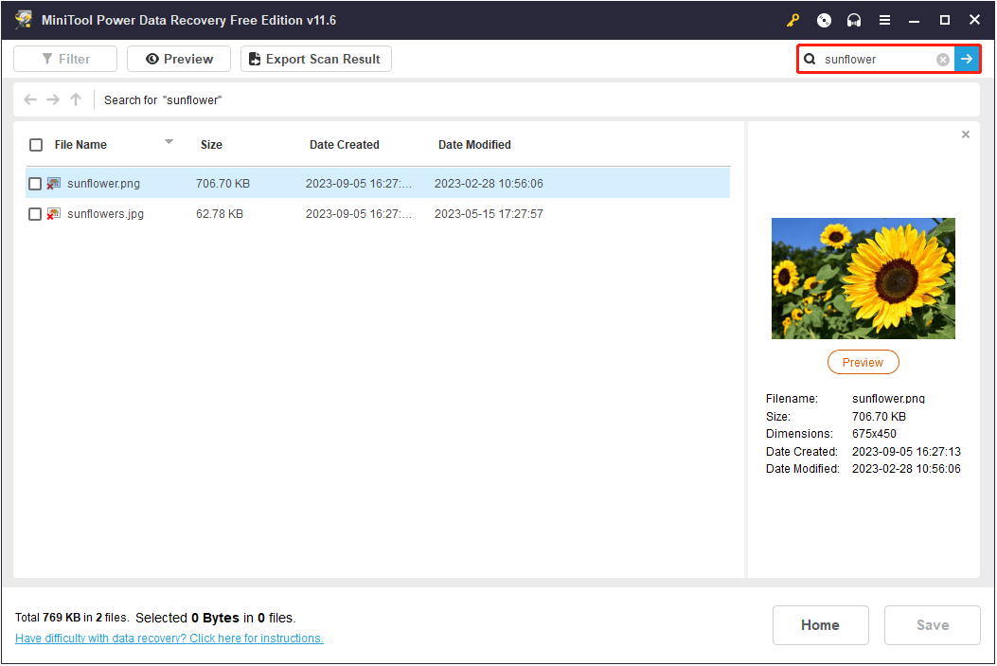The width and height of the screenshot is (997, 666).
Task: Open the data recovery instructions link
Action: [x=169, y=638]
